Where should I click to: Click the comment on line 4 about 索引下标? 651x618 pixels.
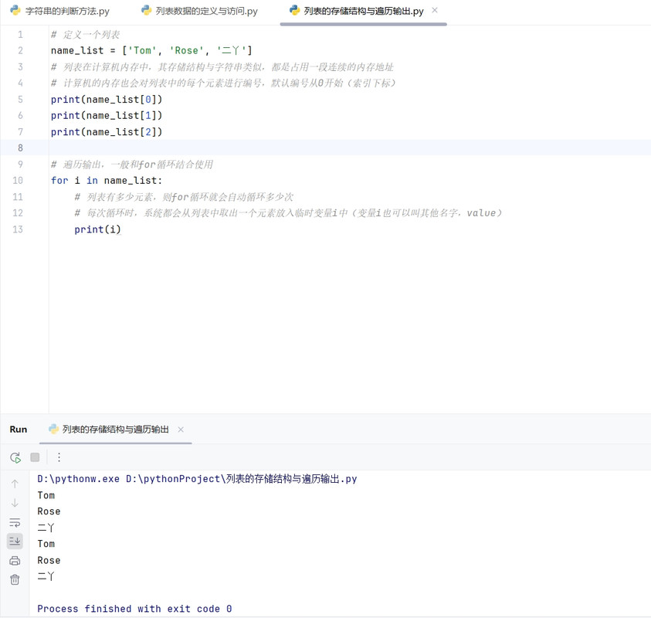[x=223, y=83]
